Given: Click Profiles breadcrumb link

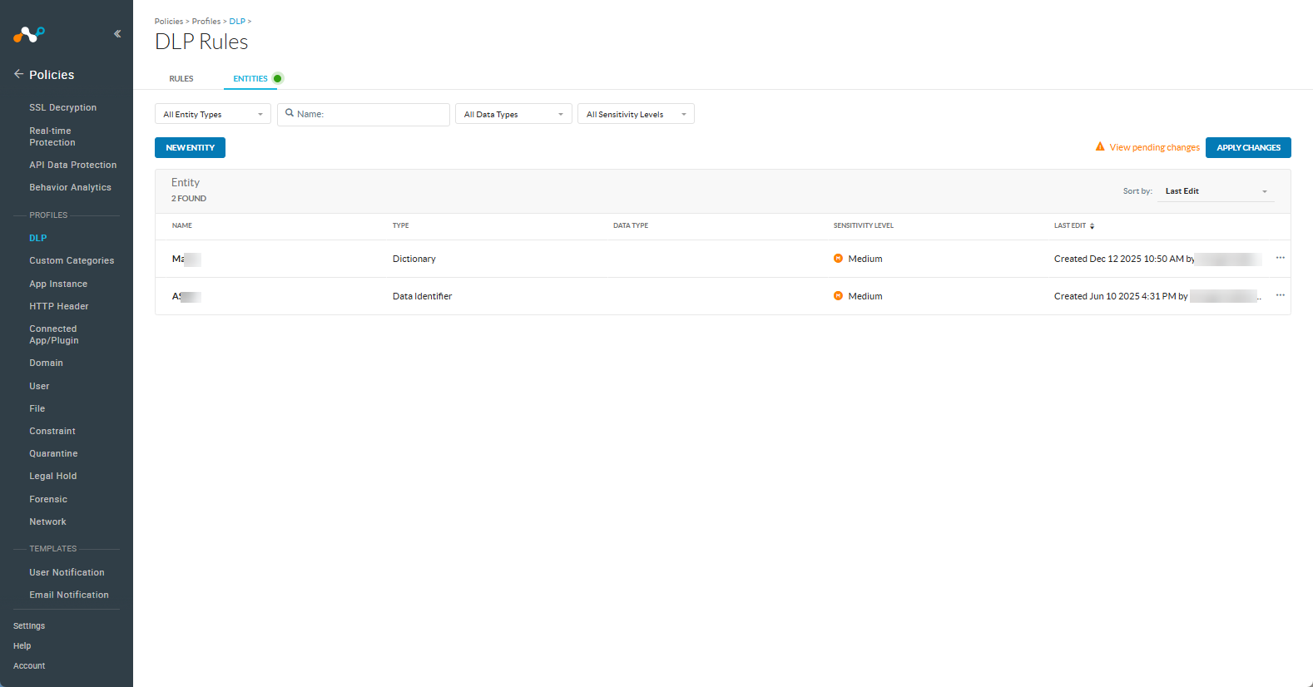Looking at the screenshot, I should 206,22.
